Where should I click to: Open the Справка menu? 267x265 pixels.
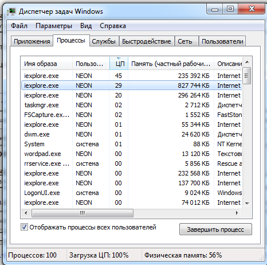coord(113,26)
